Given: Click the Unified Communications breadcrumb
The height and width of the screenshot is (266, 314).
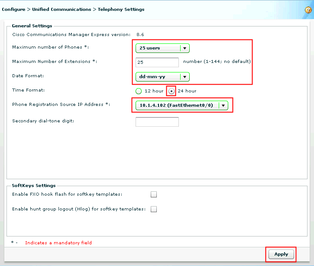Looking at the screenshot, I should coord(62,10).
